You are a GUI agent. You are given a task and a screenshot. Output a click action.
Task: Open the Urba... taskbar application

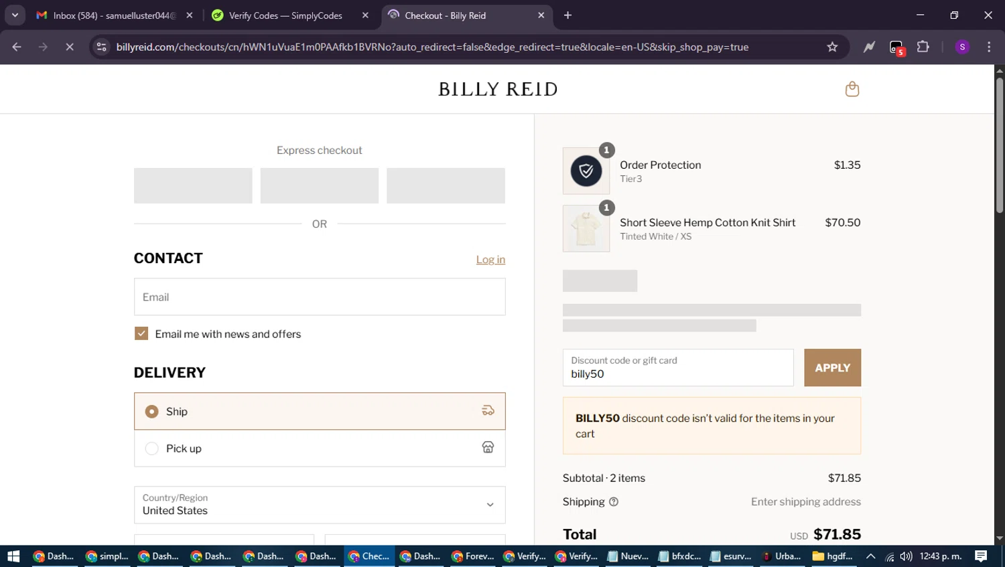[782, 556]
